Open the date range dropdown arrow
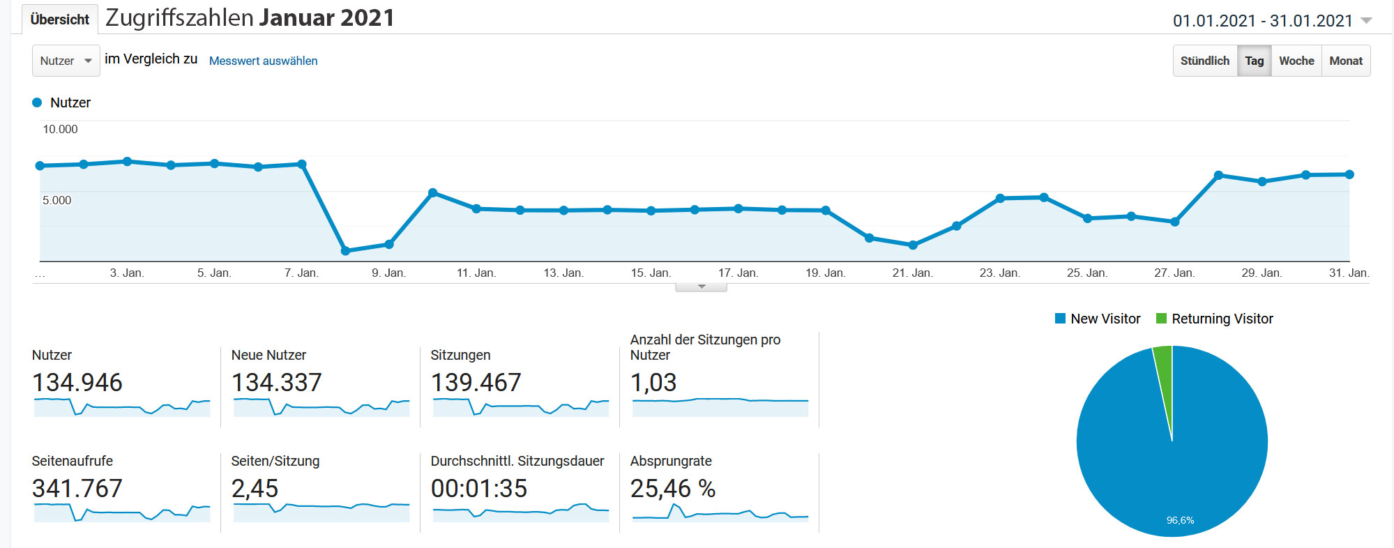 coord(1367,21)
